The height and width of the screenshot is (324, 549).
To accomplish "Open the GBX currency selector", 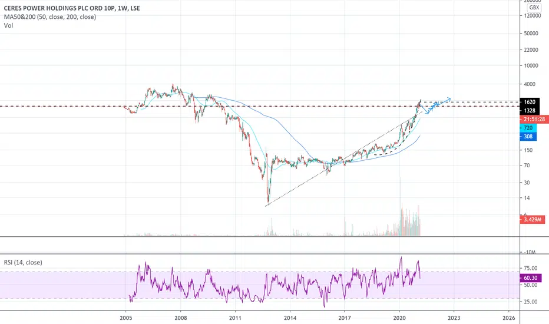I will (x=534, y=7).
